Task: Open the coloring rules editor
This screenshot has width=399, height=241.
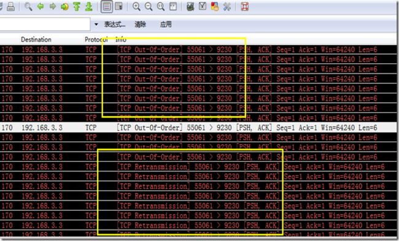Action: coord(215,7)
